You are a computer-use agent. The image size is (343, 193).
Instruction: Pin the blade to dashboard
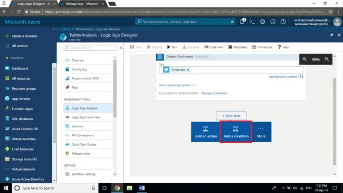coord(331,35)
